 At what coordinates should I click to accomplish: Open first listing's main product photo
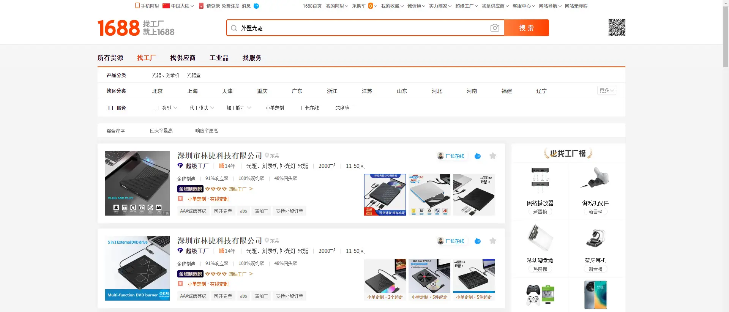click(137, 183)
